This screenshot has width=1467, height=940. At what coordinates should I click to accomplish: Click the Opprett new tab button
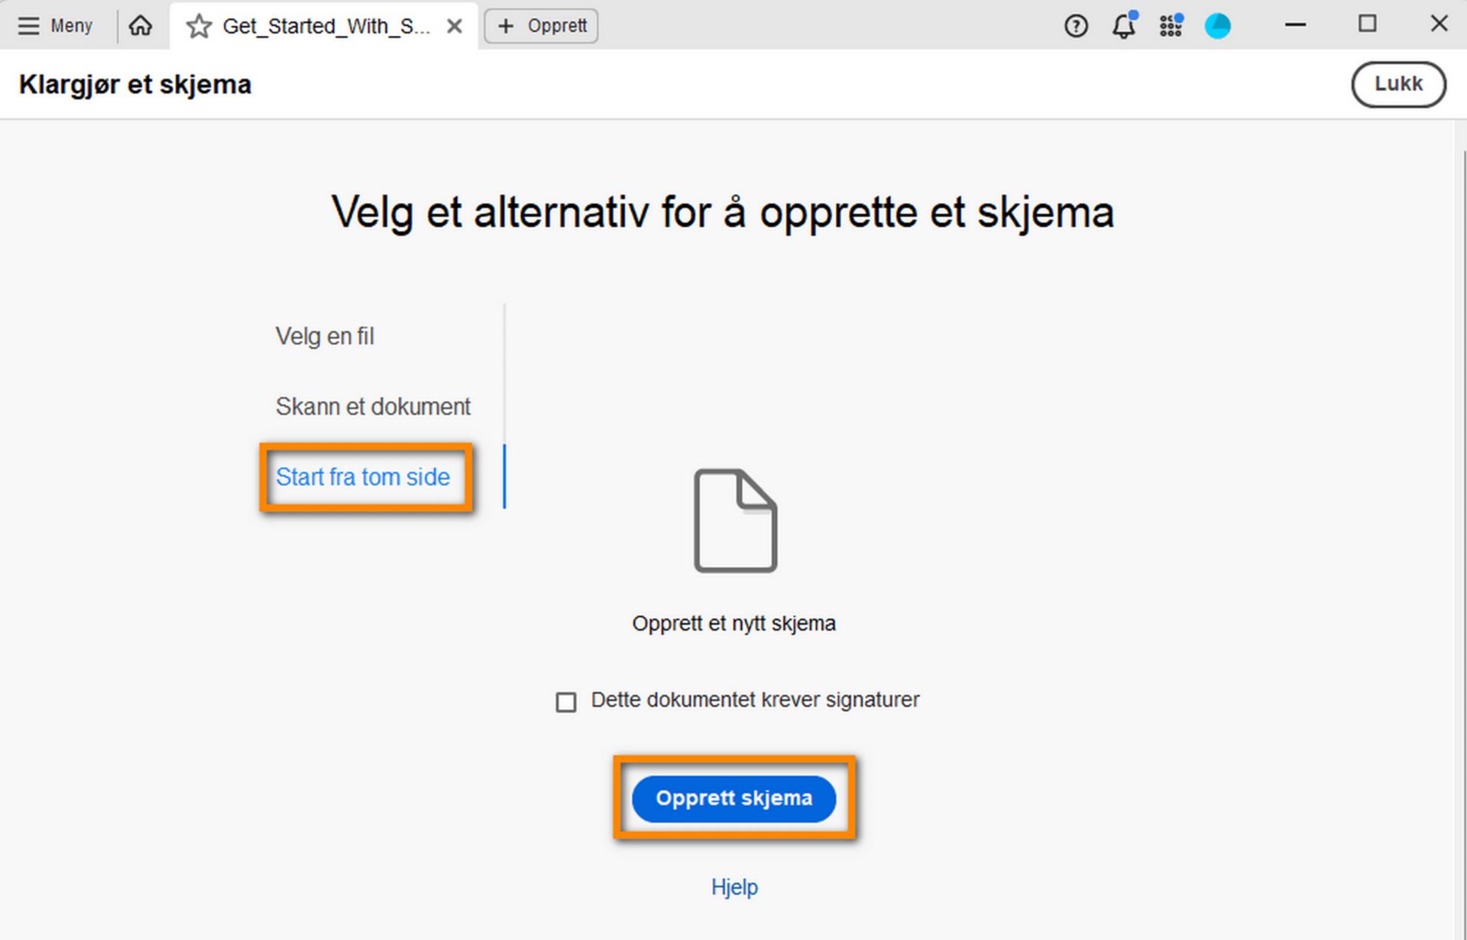pyautogui.click(x=540, y=25)
